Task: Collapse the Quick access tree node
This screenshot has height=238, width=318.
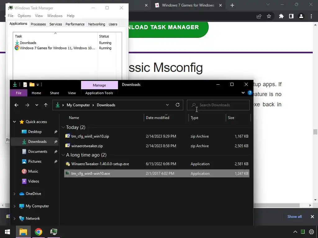Action: click(14, 121)
